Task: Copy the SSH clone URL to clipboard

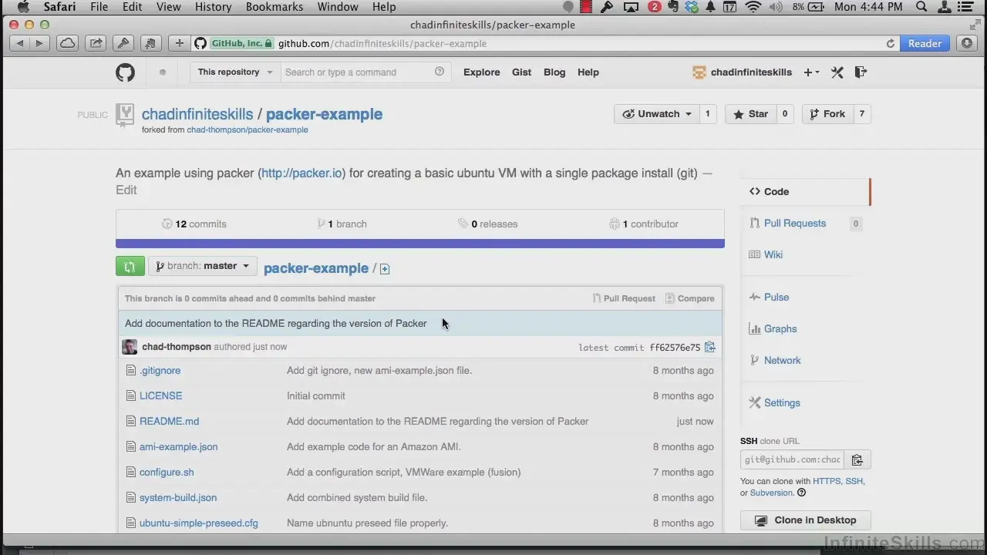Action: coord(857,460)
